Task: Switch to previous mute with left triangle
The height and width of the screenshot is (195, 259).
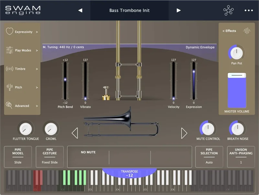Action: click(x=75, y=133)
